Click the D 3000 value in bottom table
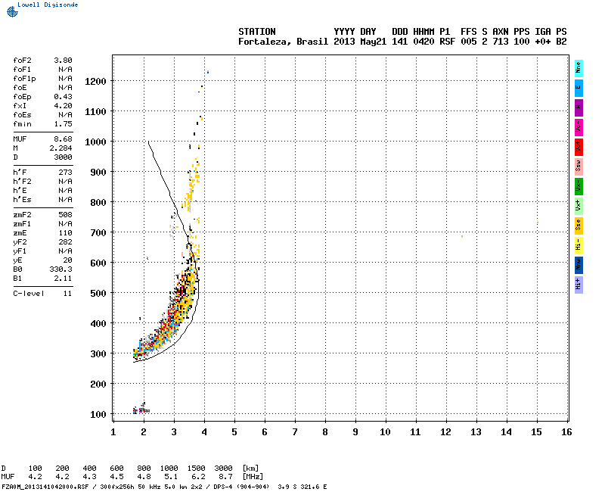 (223, 469)
